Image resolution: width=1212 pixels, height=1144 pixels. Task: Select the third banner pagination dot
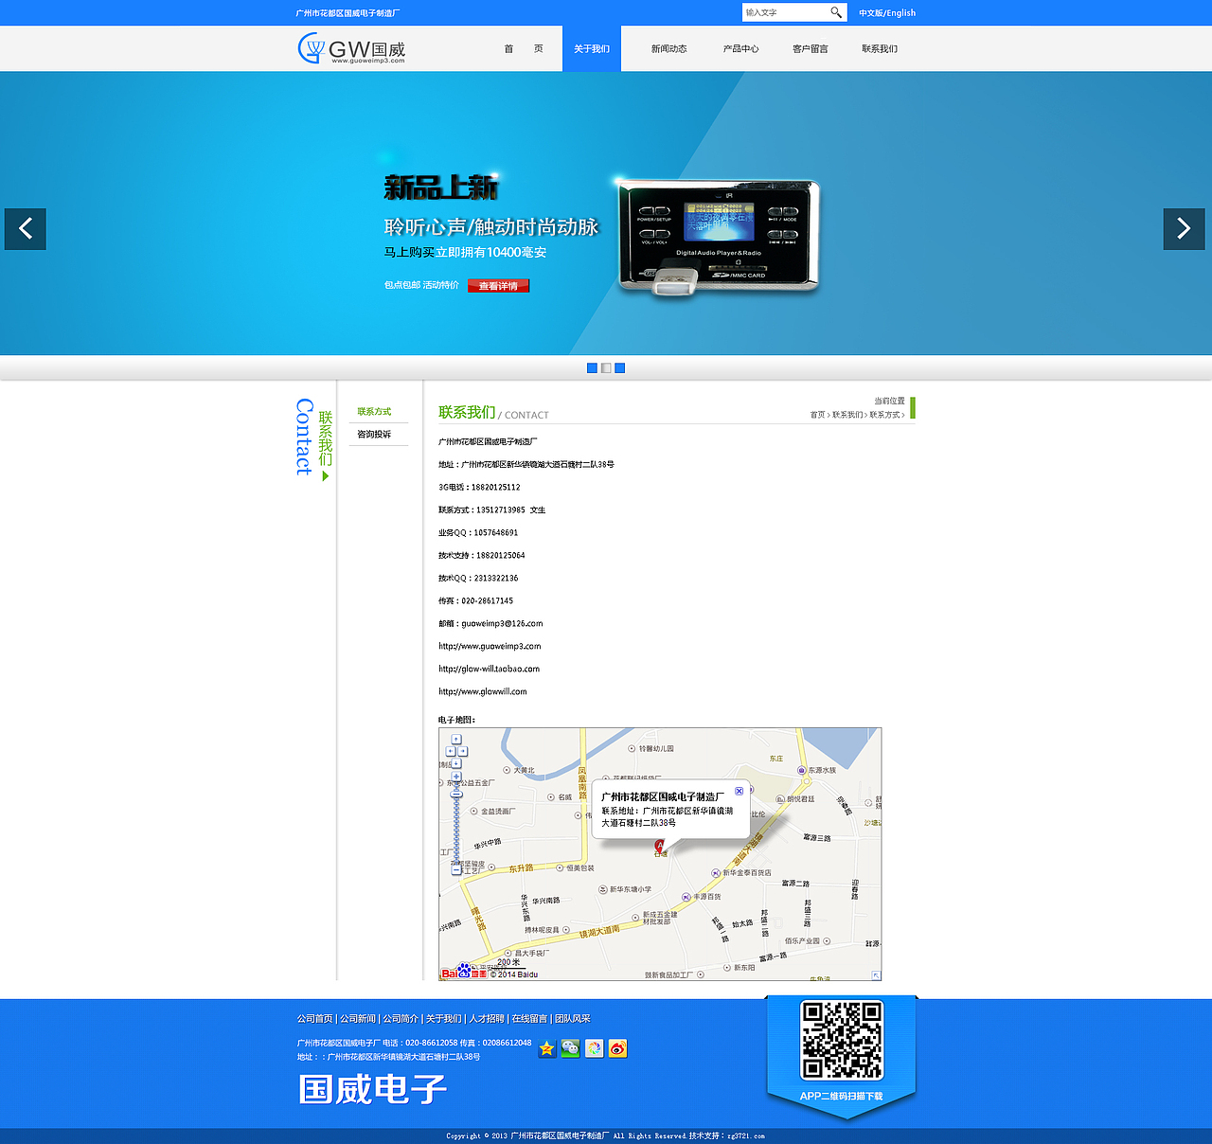point(620,368)
